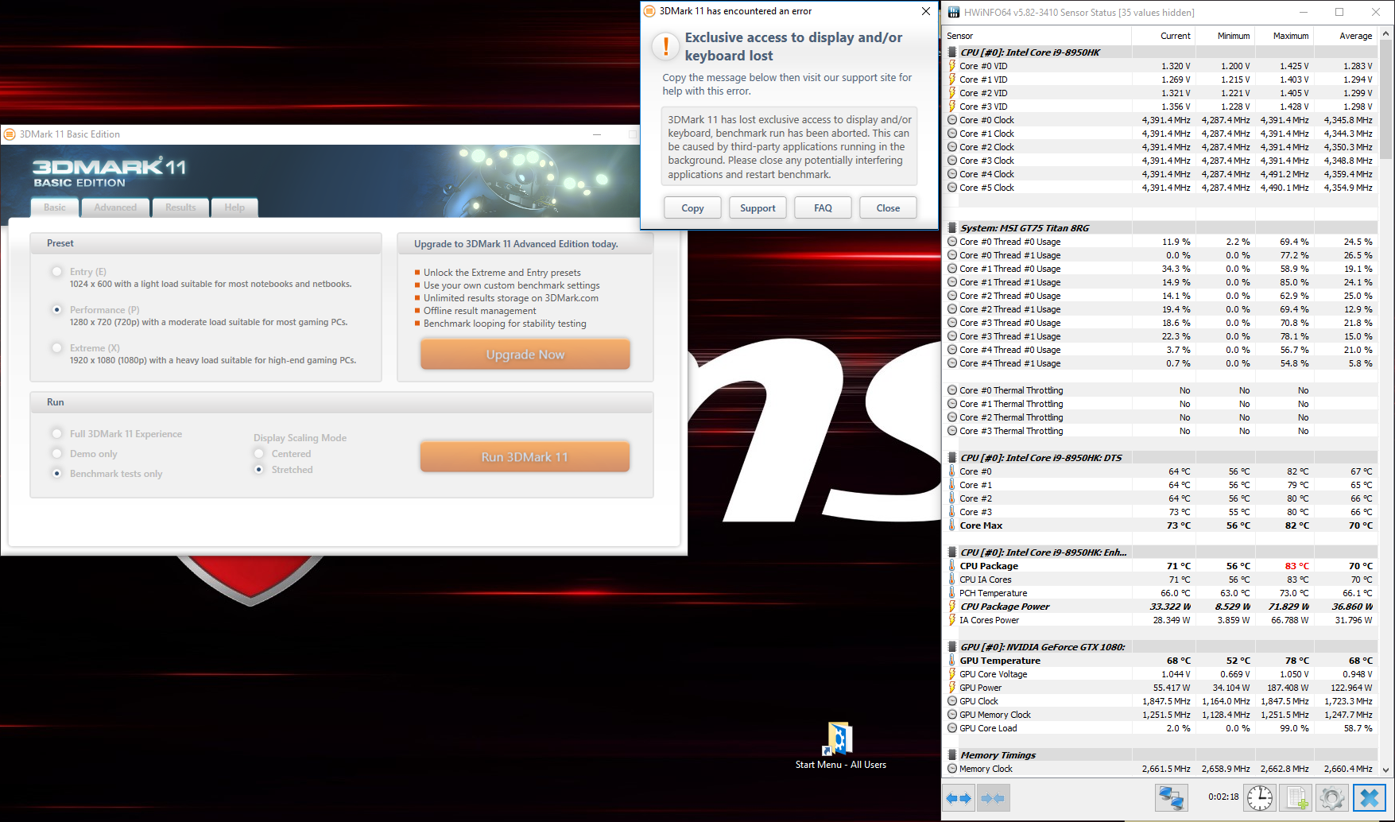Open the Start Menu - All Users desktop shortcut
Image resolution: width=1395 pixels, height=822 pixels.
click(840, 746)
